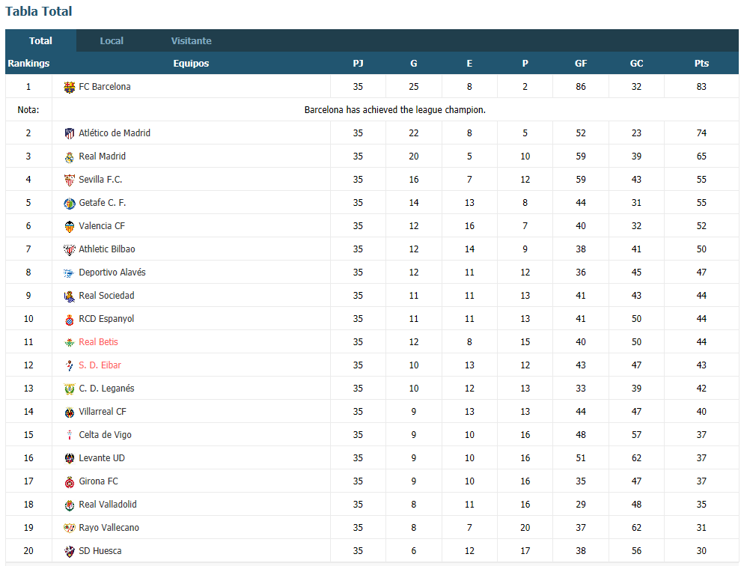Click the Pts column header
This screenshot has height=566, width=741.
point(701,63)
